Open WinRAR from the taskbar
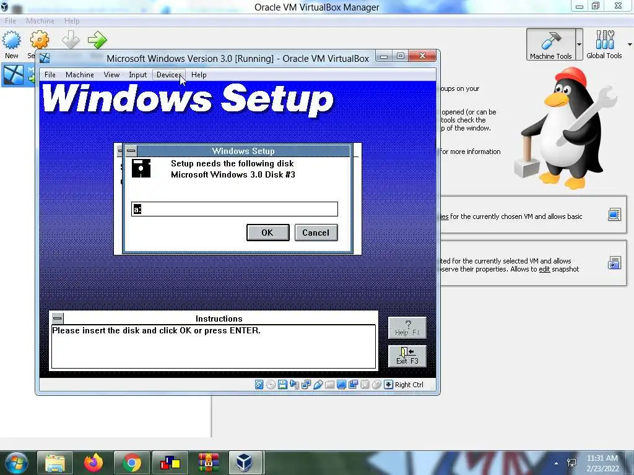Image resolution: width=634 pixels, height=475 pixels. click(x=209, y=463)
